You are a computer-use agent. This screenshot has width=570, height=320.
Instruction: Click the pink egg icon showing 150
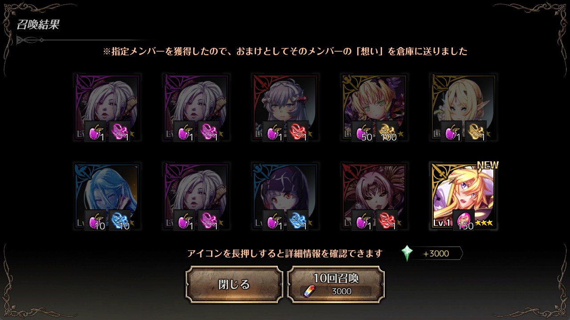point(464,220)
